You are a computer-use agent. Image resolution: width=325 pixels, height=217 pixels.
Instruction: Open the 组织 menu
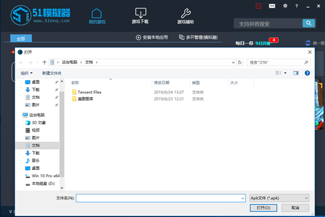coord(27,73)
